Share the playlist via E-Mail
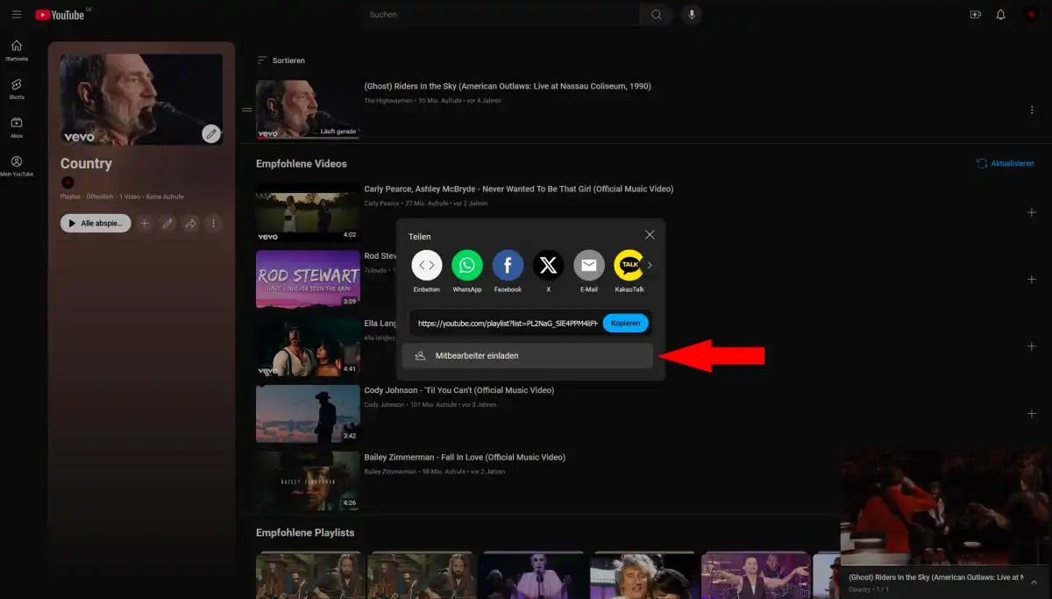The height and width of the screenshot is (599, 1052). [588, 265]
